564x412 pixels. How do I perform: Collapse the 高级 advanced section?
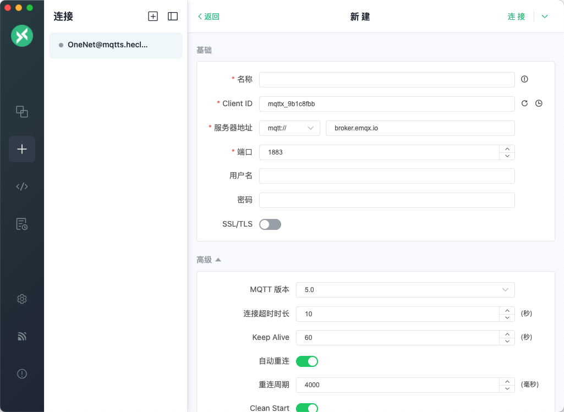click(209, 260)
